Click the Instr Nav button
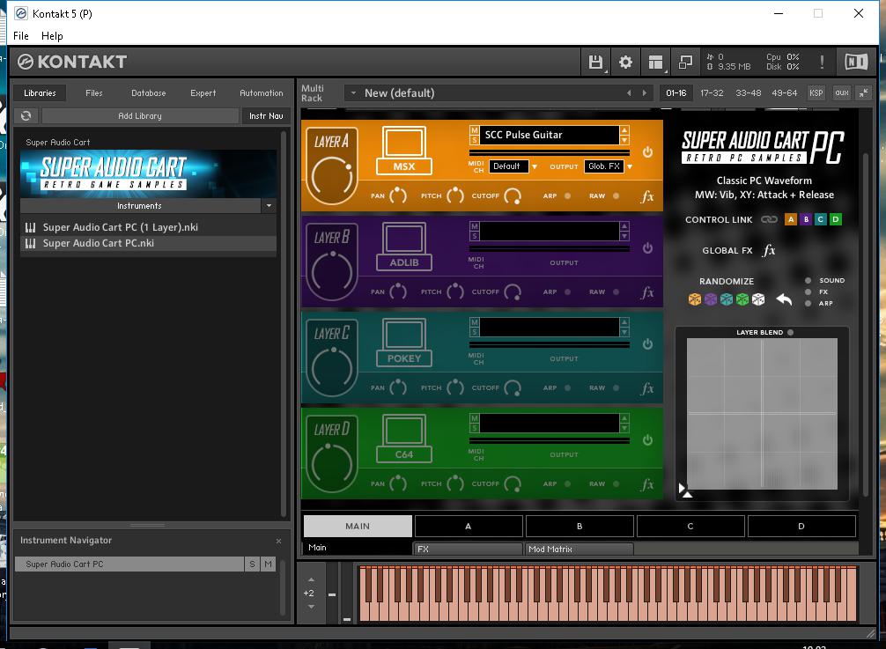Viewport: 886px width, 649px height. coord(266,115)
